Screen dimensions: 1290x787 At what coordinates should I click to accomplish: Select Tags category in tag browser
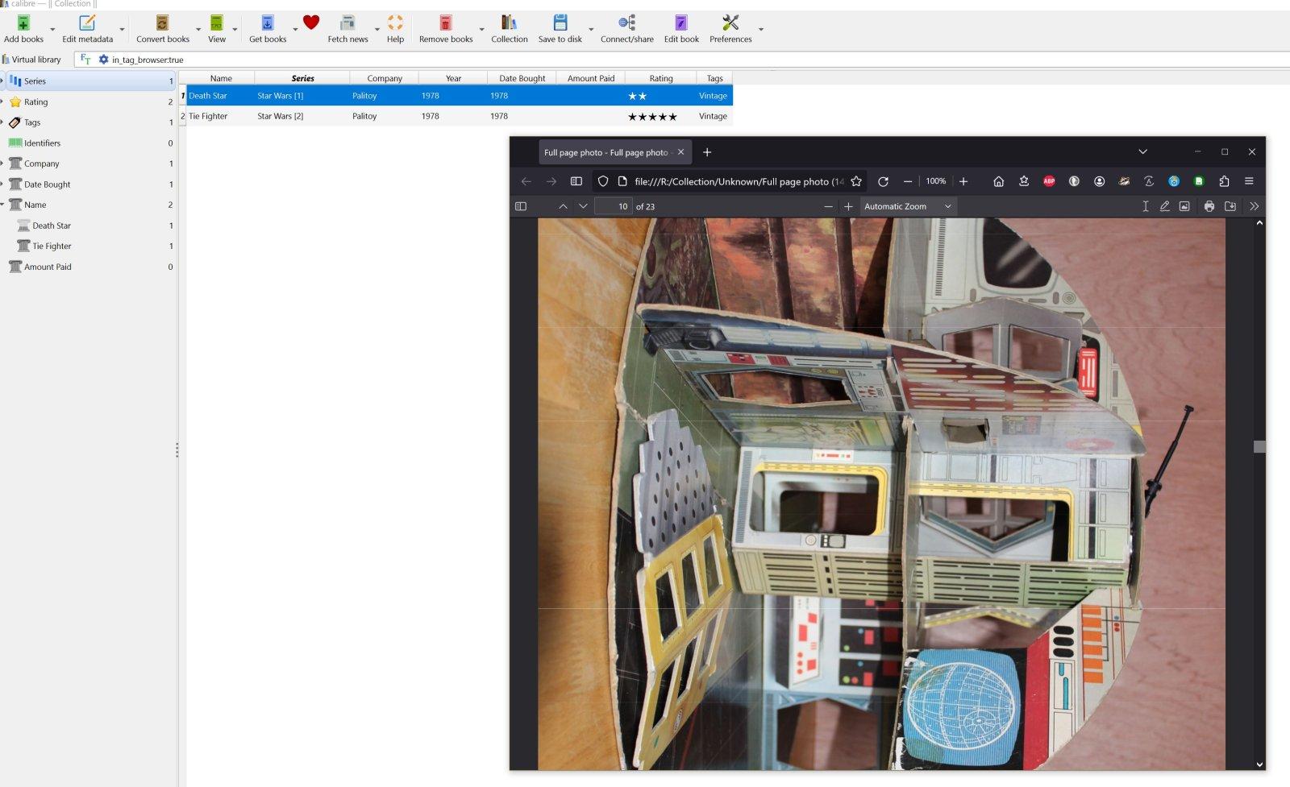coord(89,122)
